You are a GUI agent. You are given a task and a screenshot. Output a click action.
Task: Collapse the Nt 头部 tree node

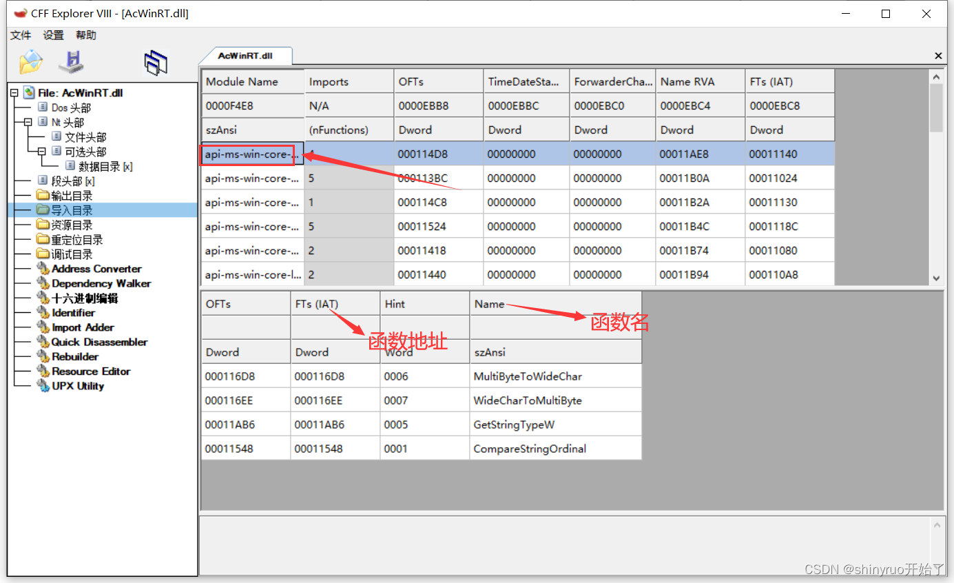[28, 122]
